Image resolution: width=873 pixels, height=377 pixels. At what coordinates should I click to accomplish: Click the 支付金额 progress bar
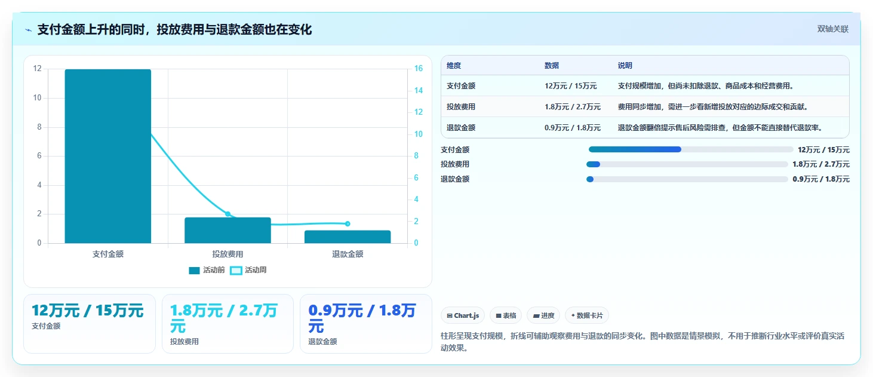pos(690,149)
